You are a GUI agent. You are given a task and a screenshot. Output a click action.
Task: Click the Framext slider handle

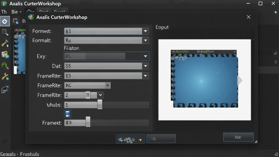click(88, 122)
